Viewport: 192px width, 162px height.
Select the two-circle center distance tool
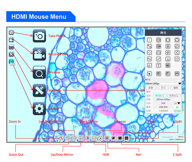[150, 46]
